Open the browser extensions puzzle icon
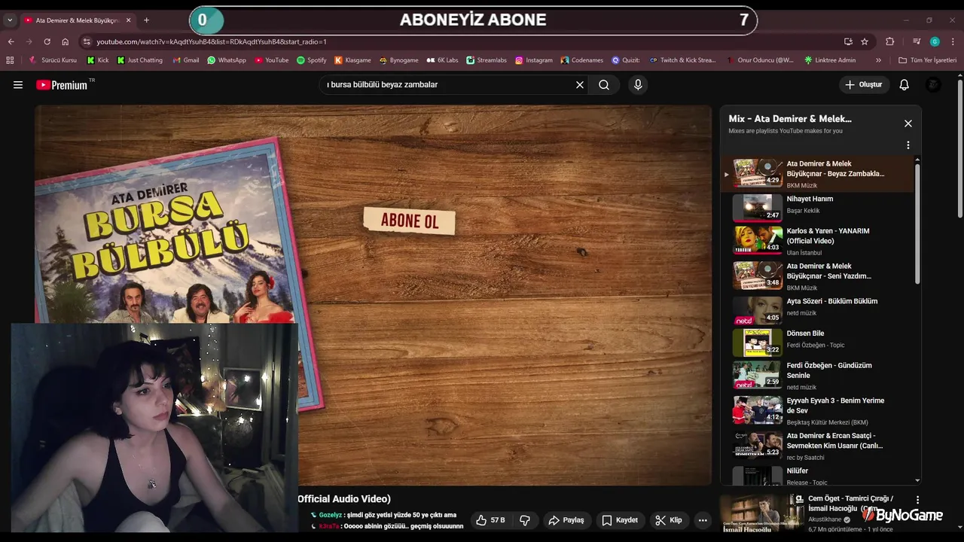Image resolution: width=964 pixels, height=542 pixels. coord(890,41)
